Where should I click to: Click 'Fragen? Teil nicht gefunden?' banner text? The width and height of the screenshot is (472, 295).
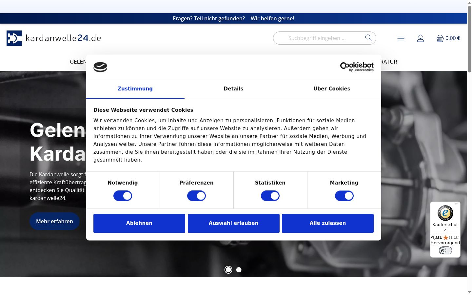(209, 18)
